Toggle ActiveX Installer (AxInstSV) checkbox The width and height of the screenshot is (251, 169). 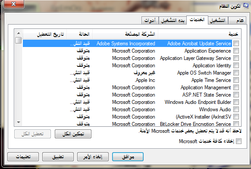(x=236, y=117)
